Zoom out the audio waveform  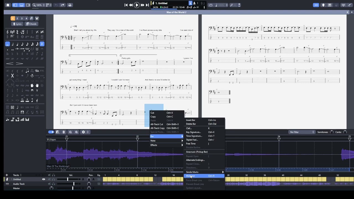70,132
